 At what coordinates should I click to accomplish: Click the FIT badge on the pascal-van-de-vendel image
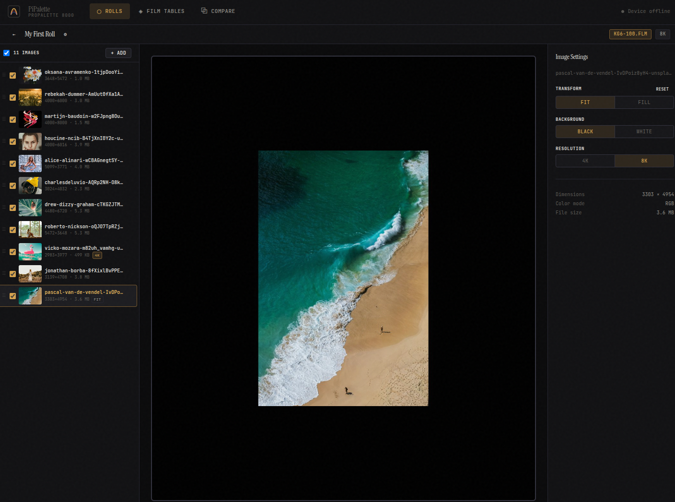tap(97, 300)
